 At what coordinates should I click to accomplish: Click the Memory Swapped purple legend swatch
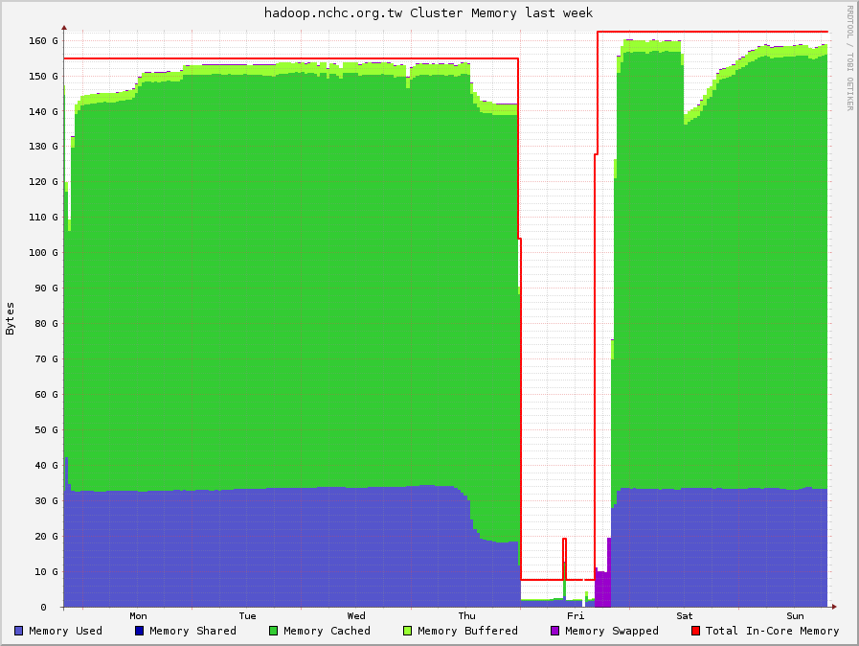[555, 631]
